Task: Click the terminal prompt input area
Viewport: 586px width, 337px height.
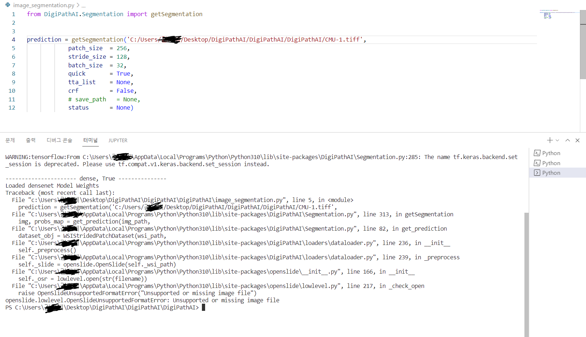Action: (204, 307)
